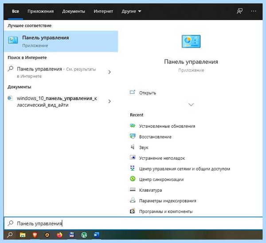The width and height of the screenshot is (266, 243).
Task: Click the Установленные обновления icon
Action: coord(133,126)
